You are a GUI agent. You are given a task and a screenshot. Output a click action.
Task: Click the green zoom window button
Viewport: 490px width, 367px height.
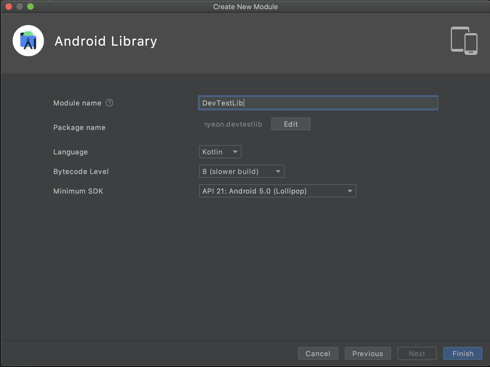coord(30,7)
